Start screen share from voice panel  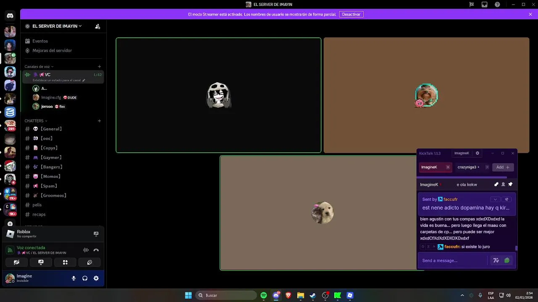(x=41, y=262)
